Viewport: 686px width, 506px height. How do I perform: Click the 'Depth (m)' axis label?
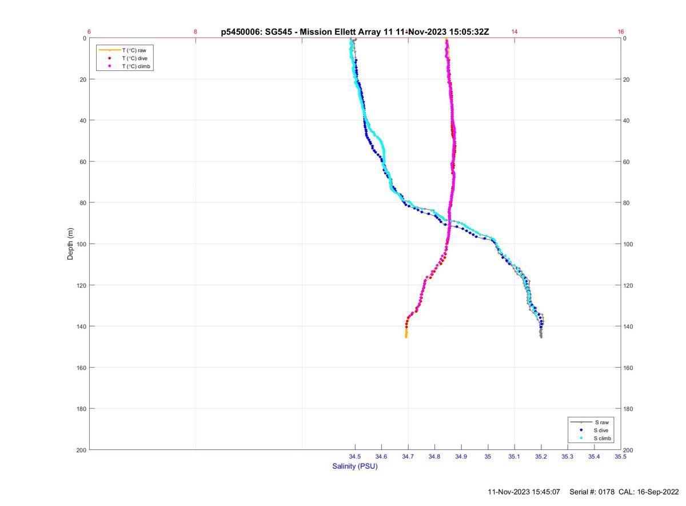click(x=71, y=244)
